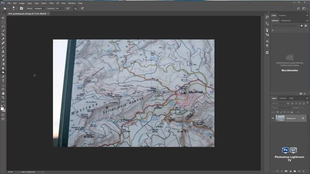This screenshot has height=174, width=310.
Task: Open the File menu
Action: tap(9, 3)
